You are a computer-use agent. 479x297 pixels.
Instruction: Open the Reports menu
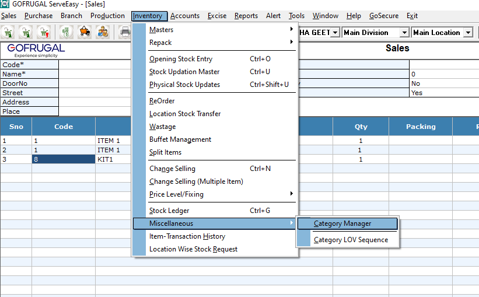click(x=246, y=16)
